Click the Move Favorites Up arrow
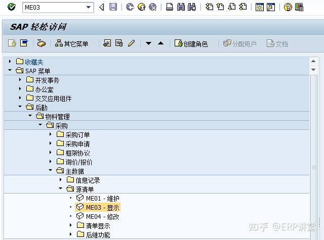The image size is (324, 240). point(161,43)
